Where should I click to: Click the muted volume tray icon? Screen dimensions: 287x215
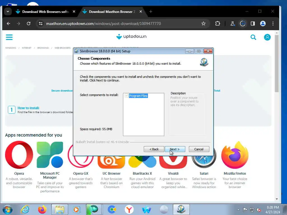tap(259, 210)
